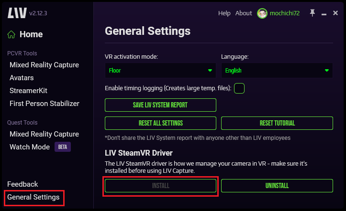Open Avatars under PCVR Tools
346x211 pixels.
(22, 77)
